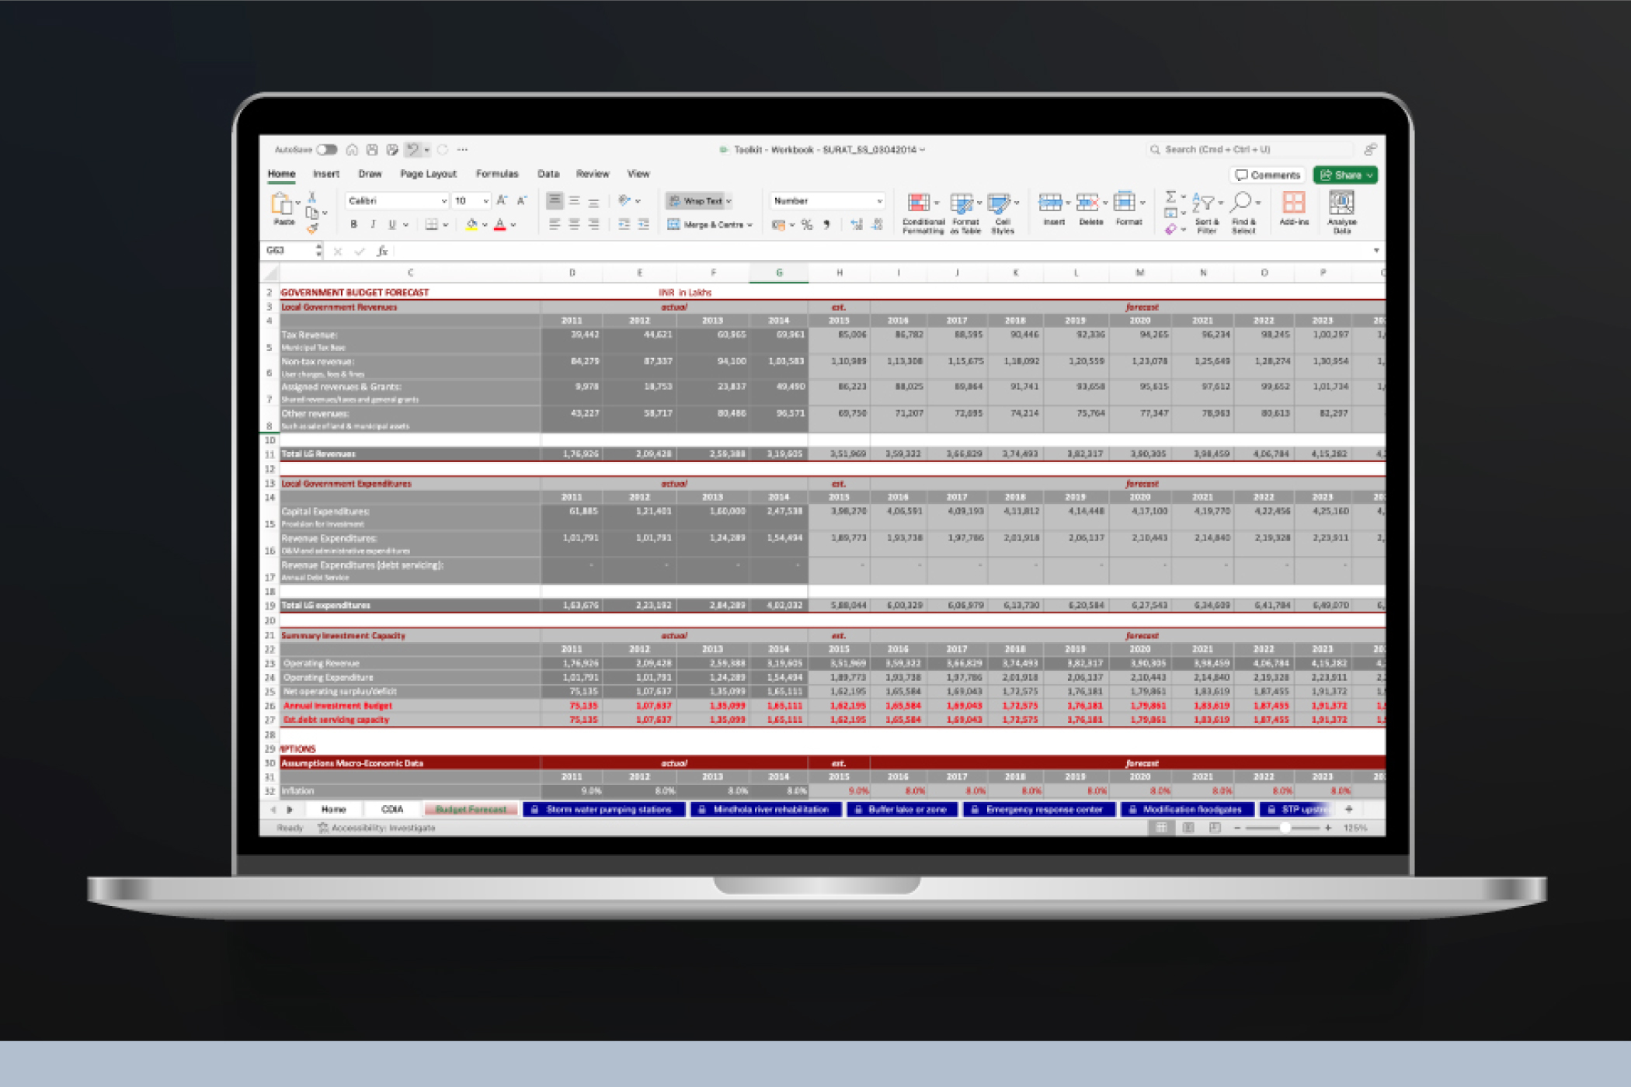The image size is (1631, 1087).
Task: Switch to the Draw ribbon tab
Action: pos(370,174)
